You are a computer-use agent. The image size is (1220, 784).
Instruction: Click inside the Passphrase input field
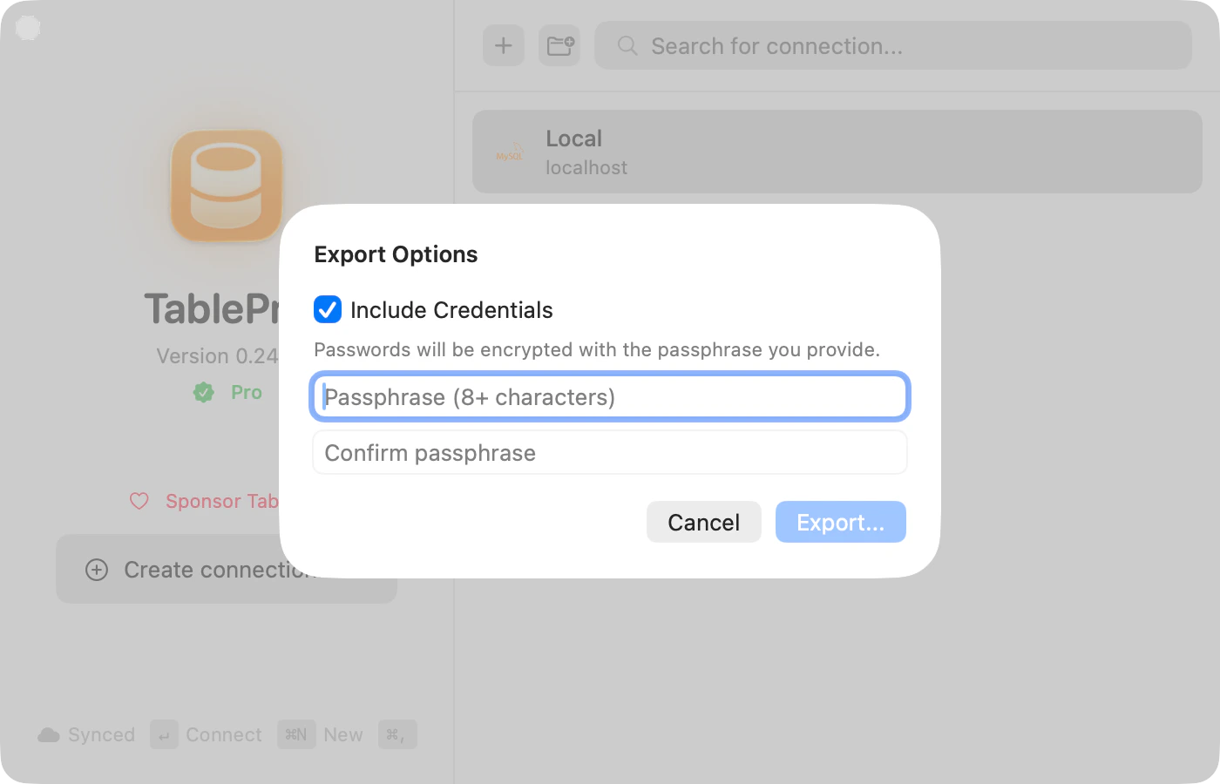609,396
